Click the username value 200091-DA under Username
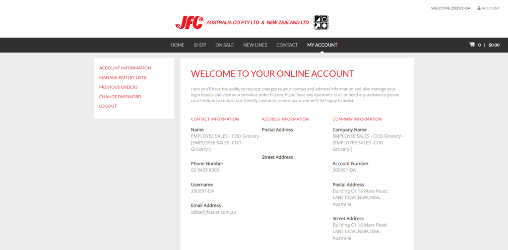508x250 pixels. (x=202, y=191)
